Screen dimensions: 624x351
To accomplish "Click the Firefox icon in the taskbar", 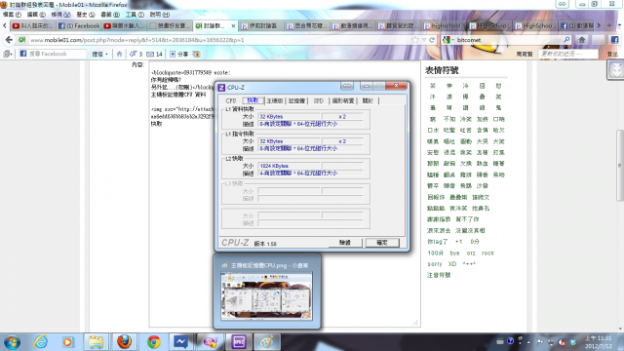I will [x=124, y=342].
